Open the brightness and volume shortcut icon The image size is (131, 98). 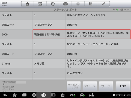(53, 95)
